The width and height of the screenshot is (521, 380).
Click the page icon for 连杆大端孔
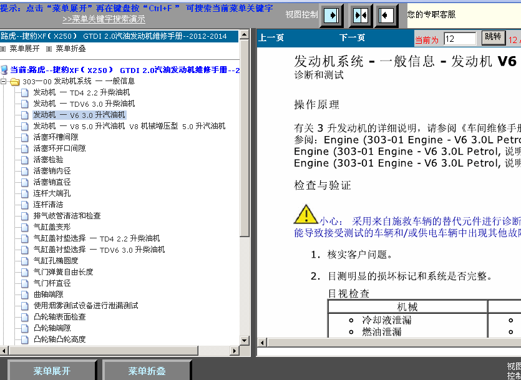[25, 193]
